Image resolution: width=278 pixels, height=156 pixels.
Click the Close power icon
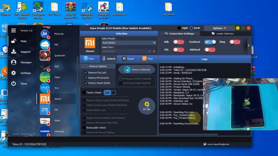(x=13, y=84)
